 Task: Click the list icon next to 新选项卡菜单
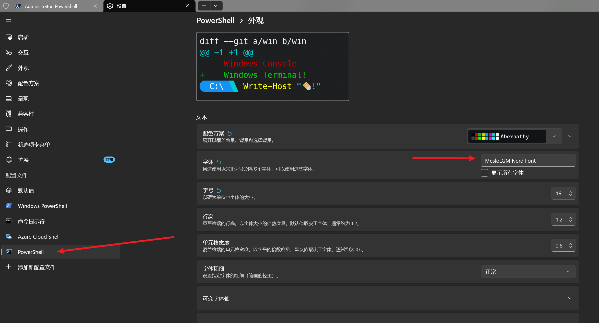(9, 144)
